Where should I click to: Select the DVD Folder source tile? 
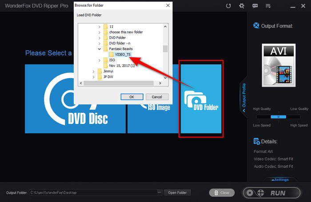(x=201, y=99)
